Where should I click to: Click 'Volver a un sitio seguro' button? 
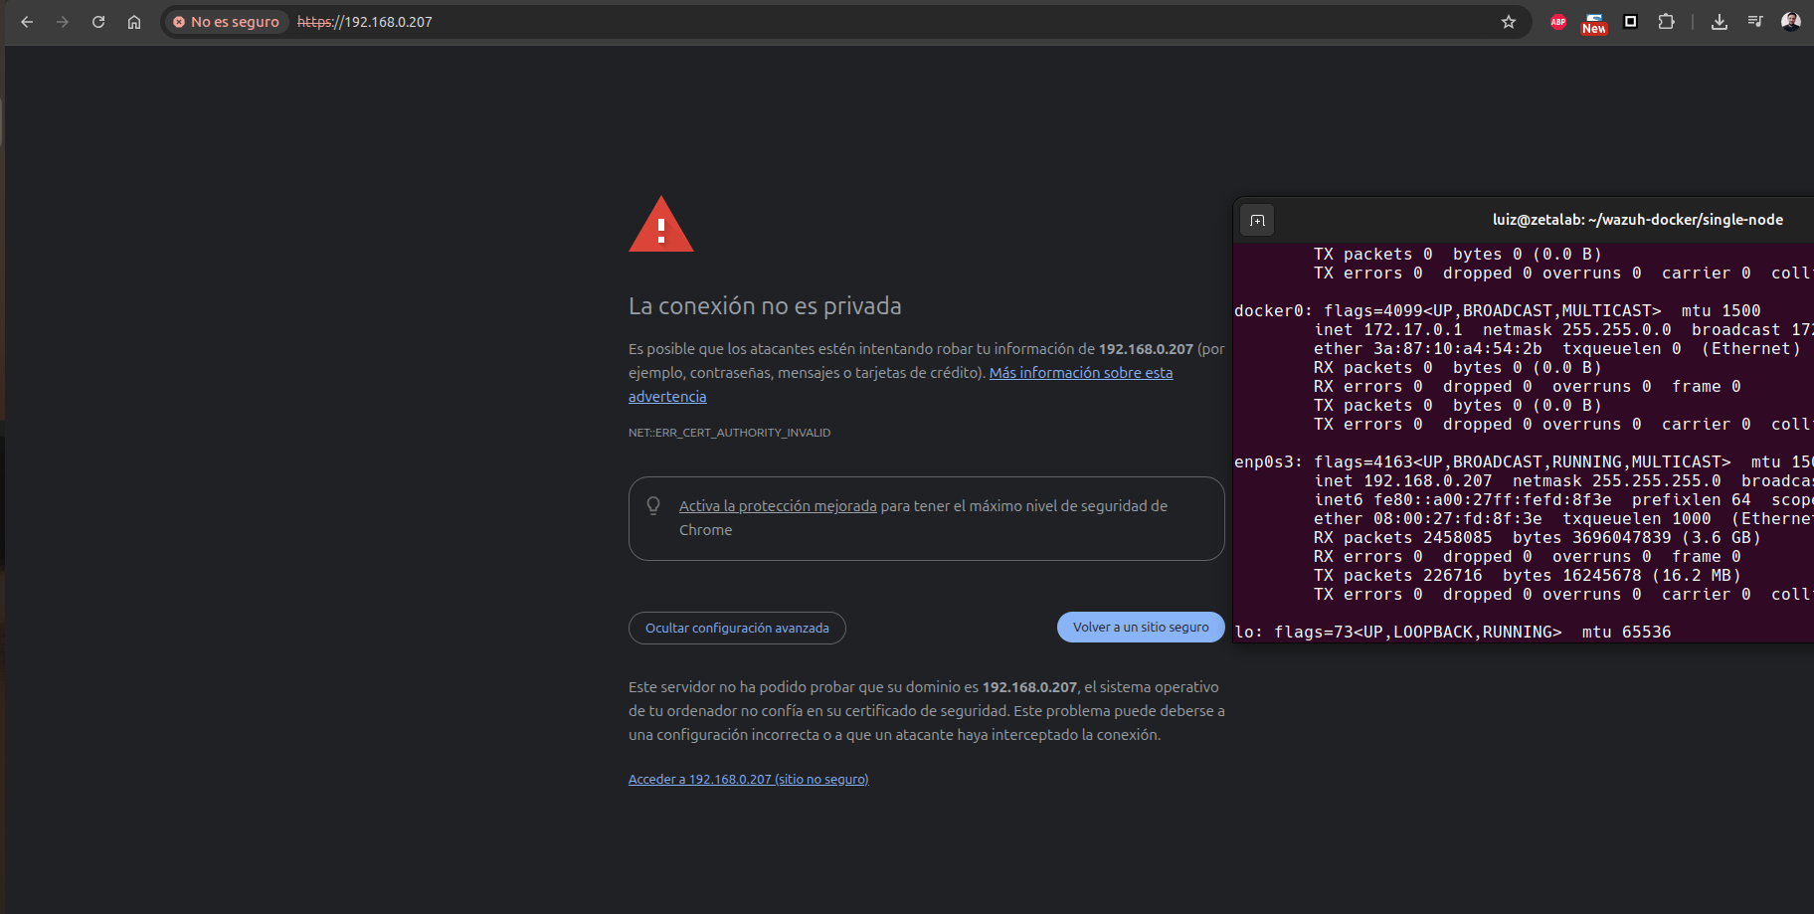pyautogui.click(x=1140, y=627)
